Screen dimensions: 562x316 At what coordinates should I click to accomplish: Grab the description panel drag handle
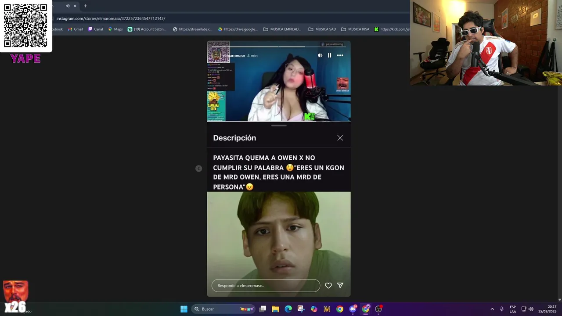coord(279,126)
